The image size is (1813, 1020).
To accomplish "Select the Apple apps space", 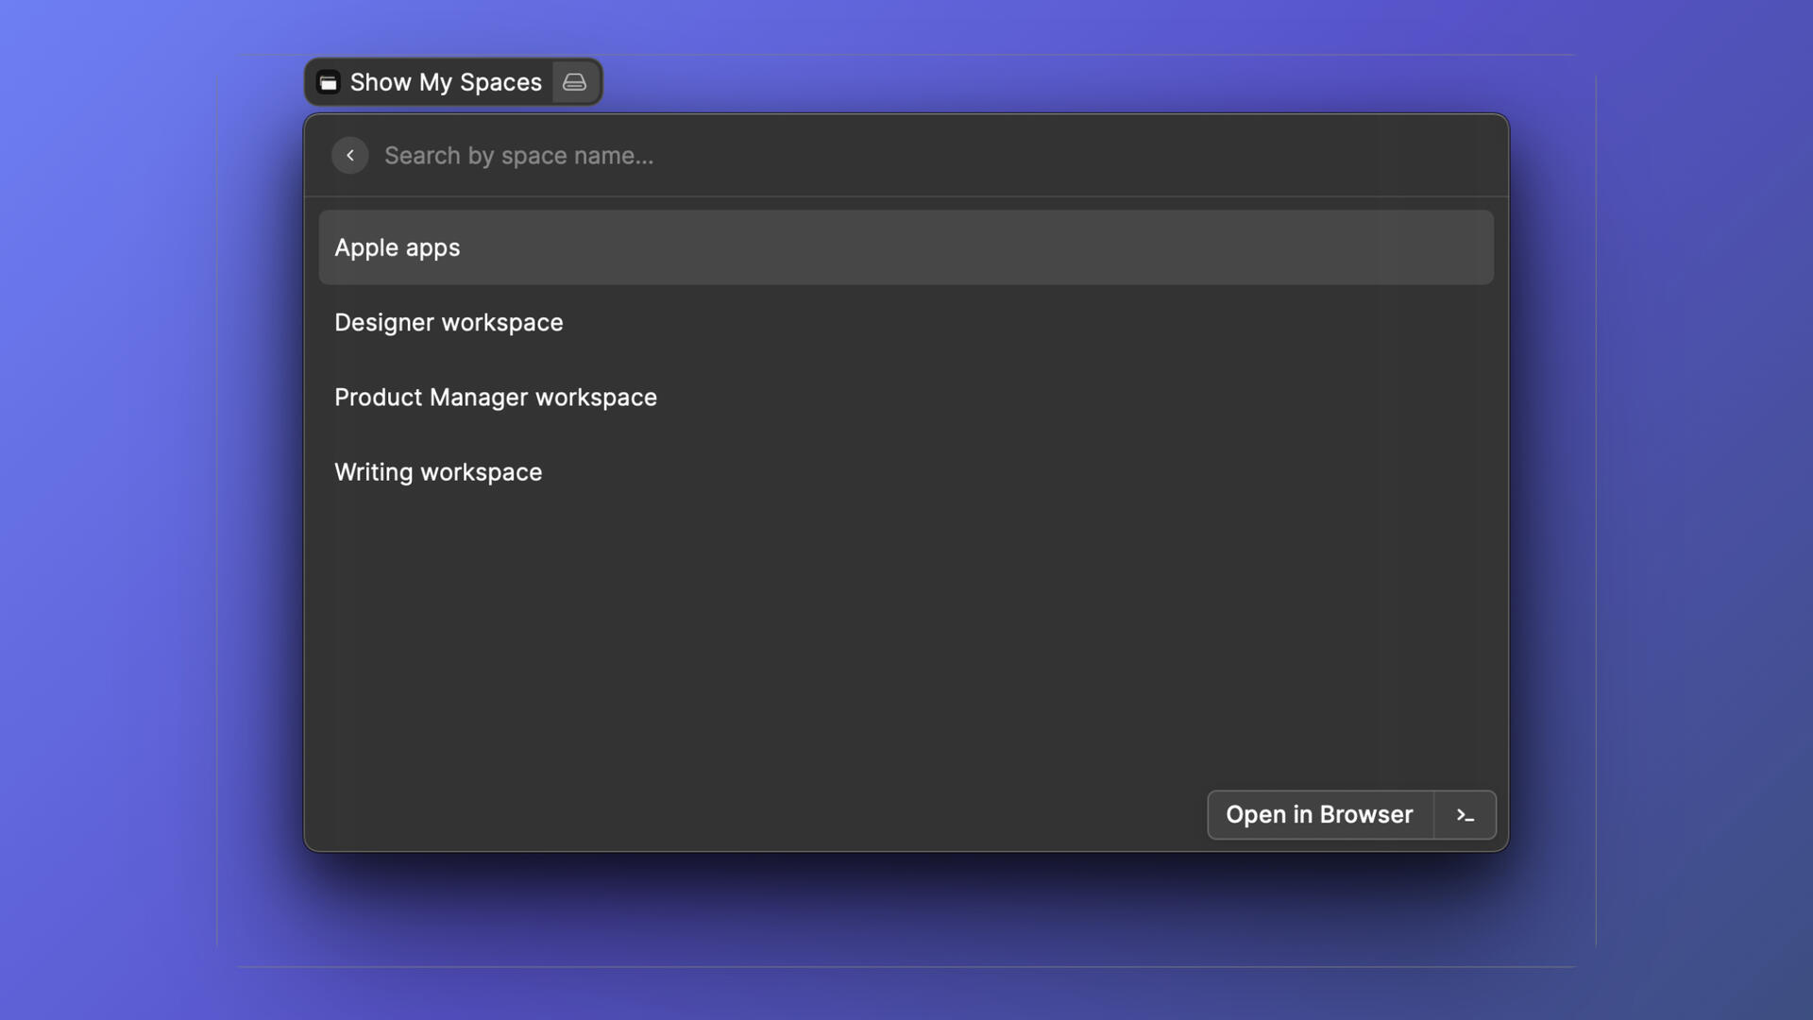I will (398, 247).
